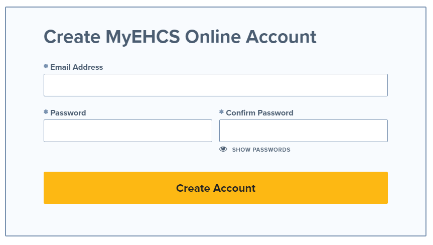
Task: Place cursor in the wide email textbox
Action: [x=216, y=85]
